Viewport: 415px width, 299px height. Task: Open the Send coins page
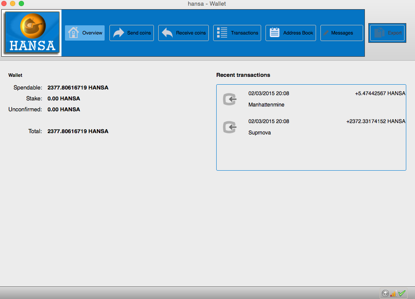(132, 33)
